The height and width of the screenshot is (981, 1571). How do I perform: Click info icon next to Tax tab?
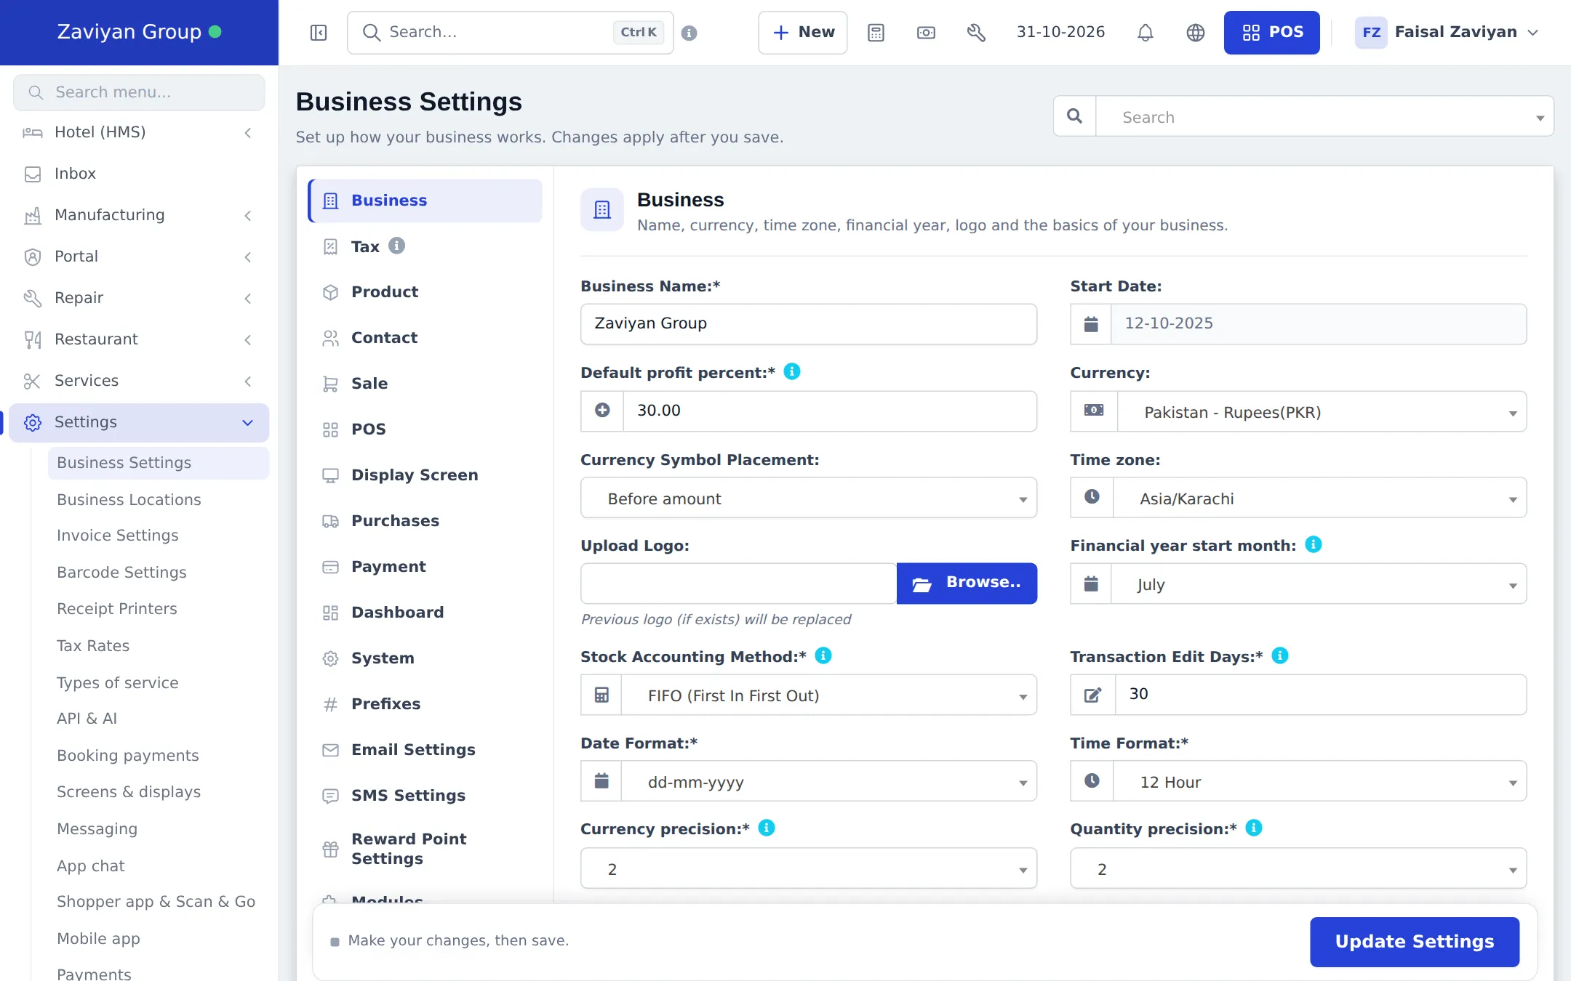coord(396,246)
